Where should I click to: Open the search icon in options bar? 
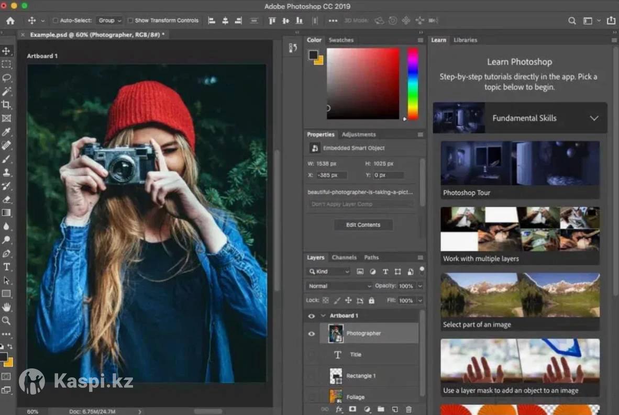click(572, 21)
